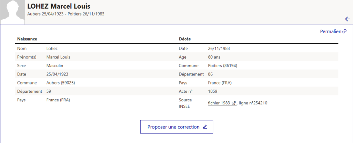Image resolution: width=353 pixels, height=143 pixels.
Task: Click the Naissance section header
Action: coord(27,39)
